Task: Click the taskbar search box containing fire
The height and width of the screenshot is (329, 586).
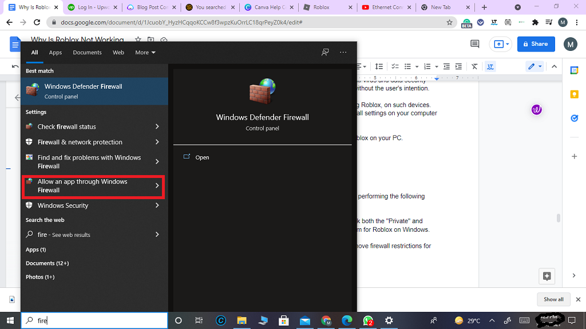Action: tap(94, 320)
